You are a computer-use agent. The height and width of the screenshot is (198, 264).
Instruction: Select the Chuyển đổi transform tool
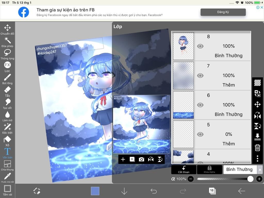7,30
